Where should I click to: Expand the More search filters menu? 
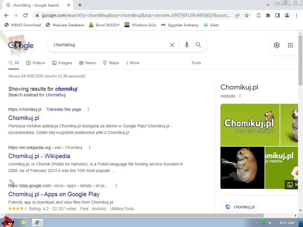133,63
